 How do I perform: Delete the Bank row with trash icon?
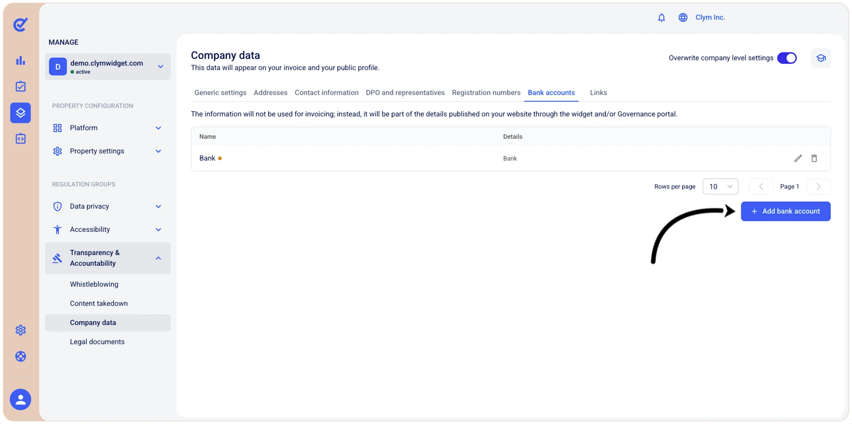(x=814, y=159)
